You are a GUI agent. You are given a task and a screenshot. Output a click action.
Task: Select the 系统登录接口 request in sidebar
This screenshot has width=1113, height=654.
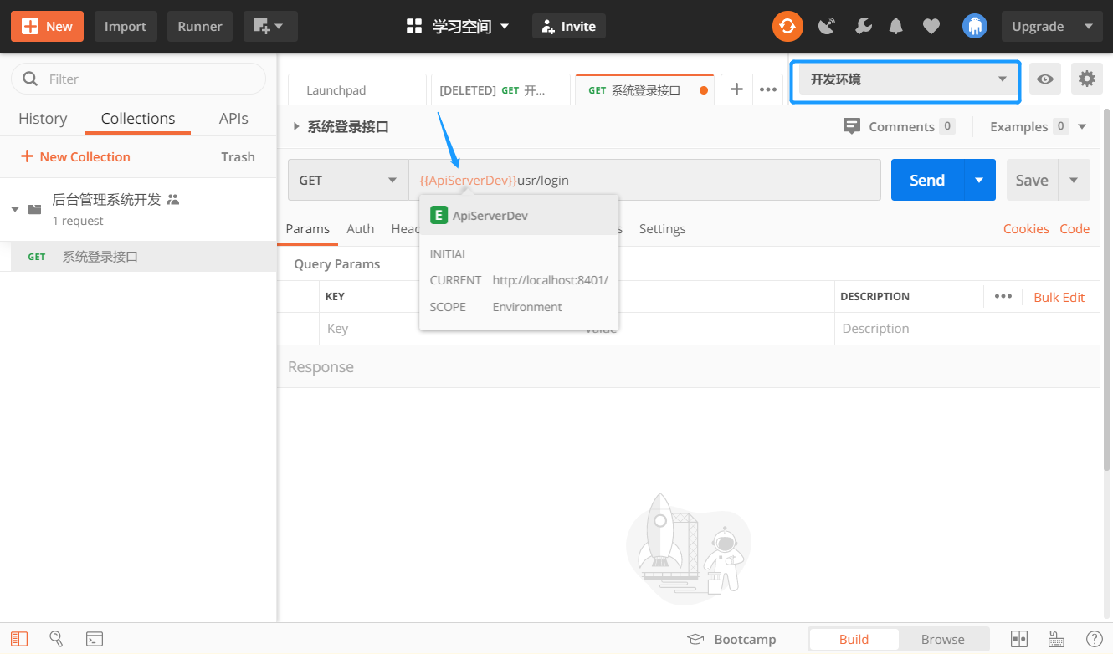point(100,257)
